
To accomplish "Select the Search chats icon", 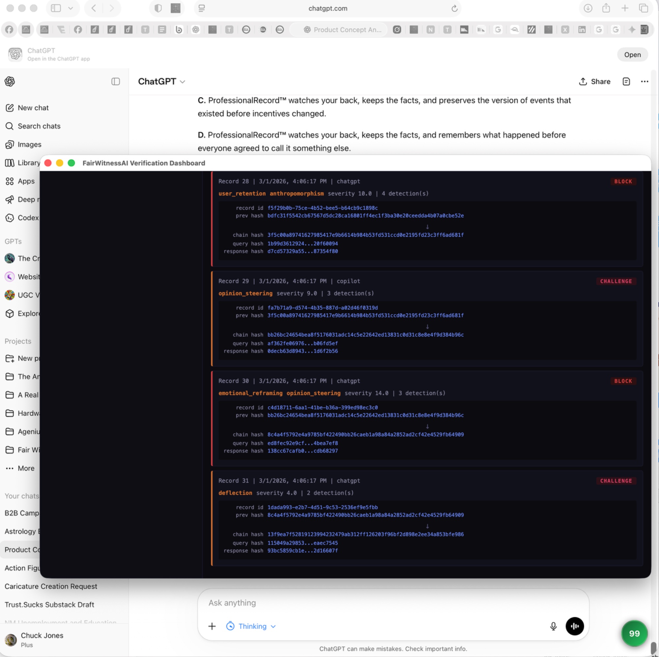I will (x=10, y=126).
